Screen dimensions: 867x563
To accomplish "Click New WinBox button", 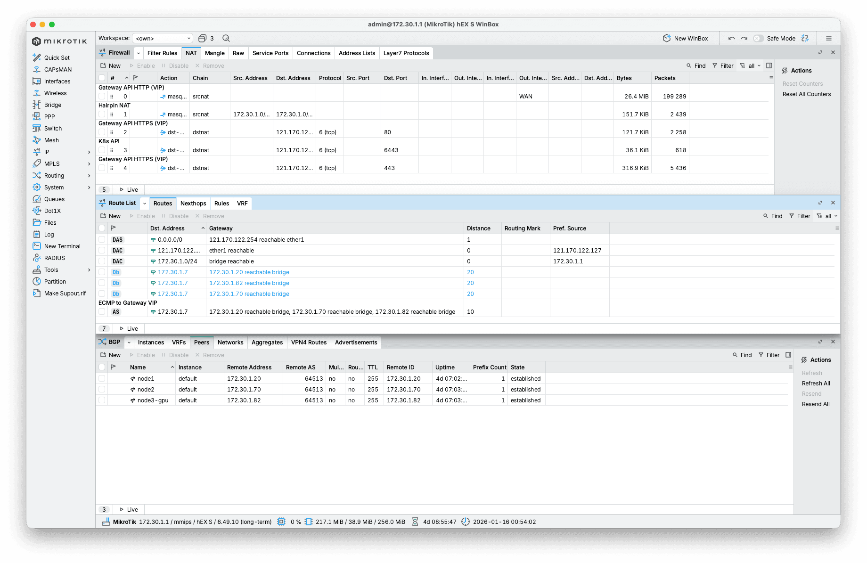I will point(686,38).
